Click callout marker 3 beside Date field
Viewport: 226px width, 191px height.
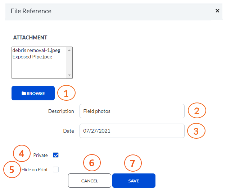tap(196, 131)
